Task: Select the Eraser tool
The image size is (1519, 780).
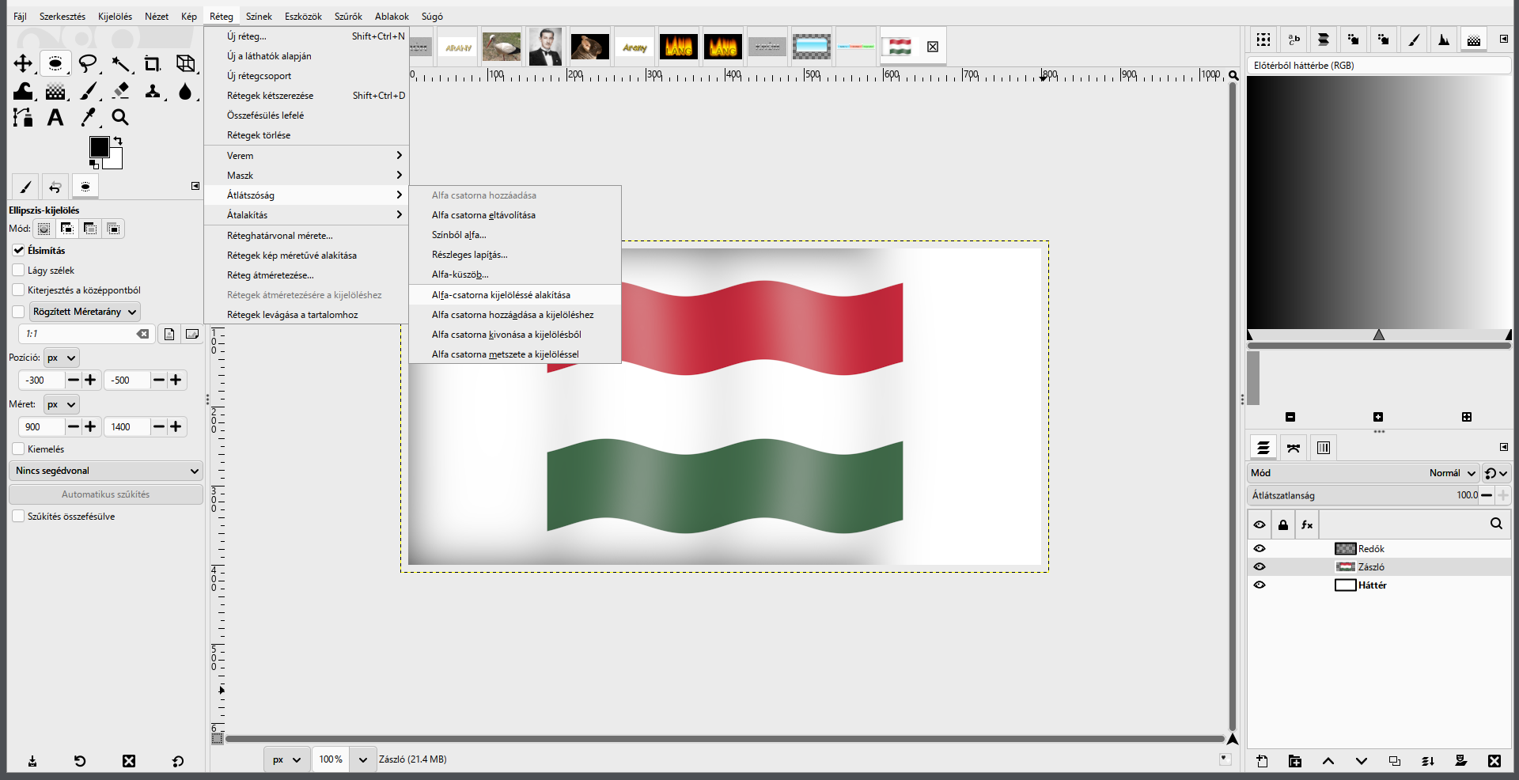Action: pos(121,92)
